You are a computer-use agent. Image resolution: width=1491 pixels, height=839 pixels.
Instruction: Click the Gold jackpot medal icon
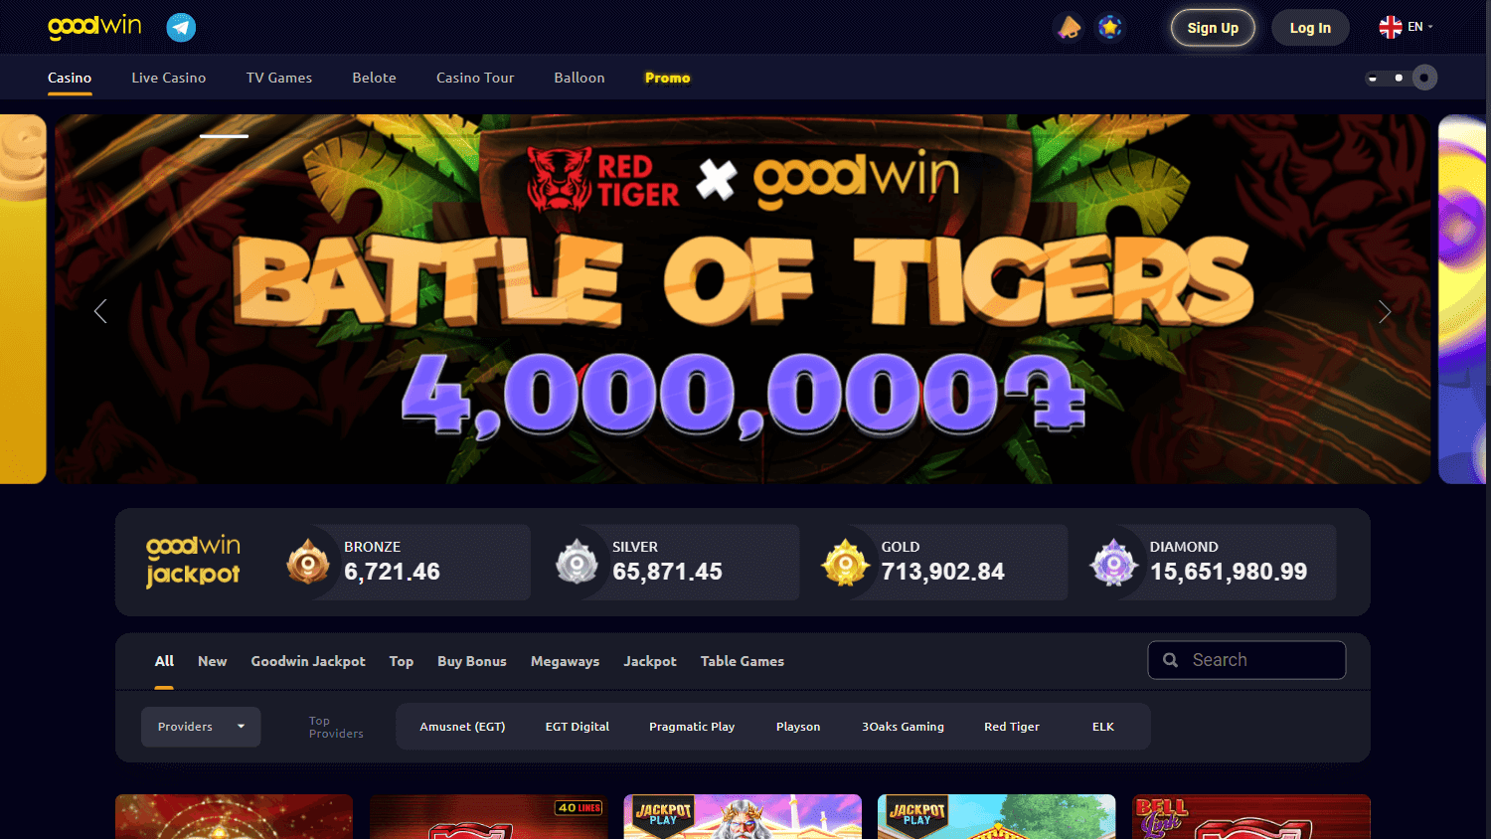(x=846, y=562)
